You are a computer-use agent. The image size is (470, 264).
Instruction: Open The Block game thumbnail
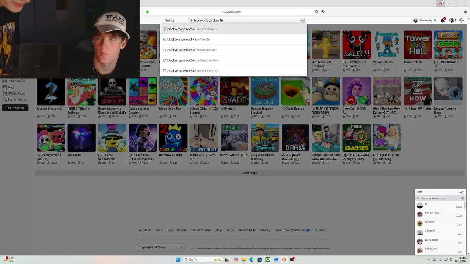point(82,137)
